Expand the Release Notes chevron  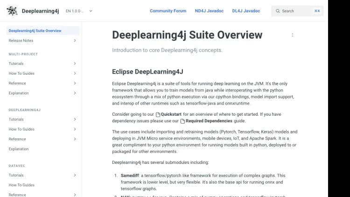[75, 41]
